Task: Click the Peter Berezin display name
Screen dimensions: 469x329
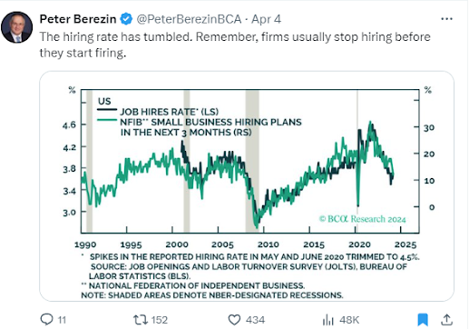Action: coord(78,19)
